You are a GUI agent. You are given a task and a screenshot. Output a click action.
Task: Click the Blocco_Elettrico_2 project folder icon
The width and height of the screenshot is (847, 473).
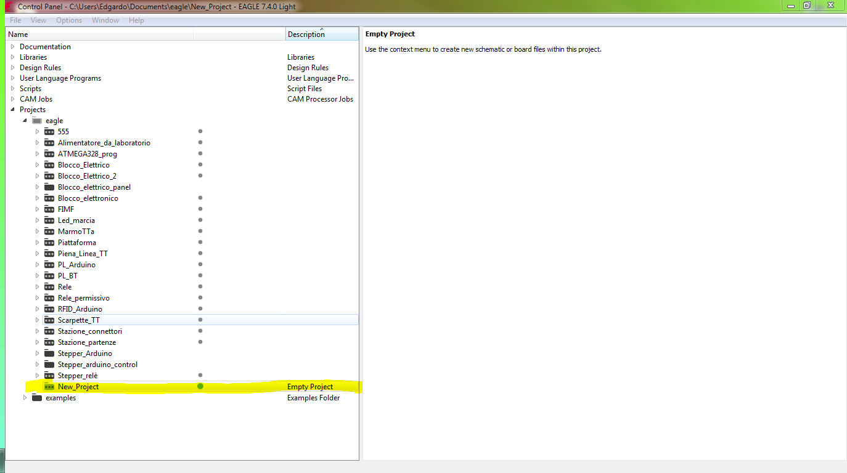point(49,176)
